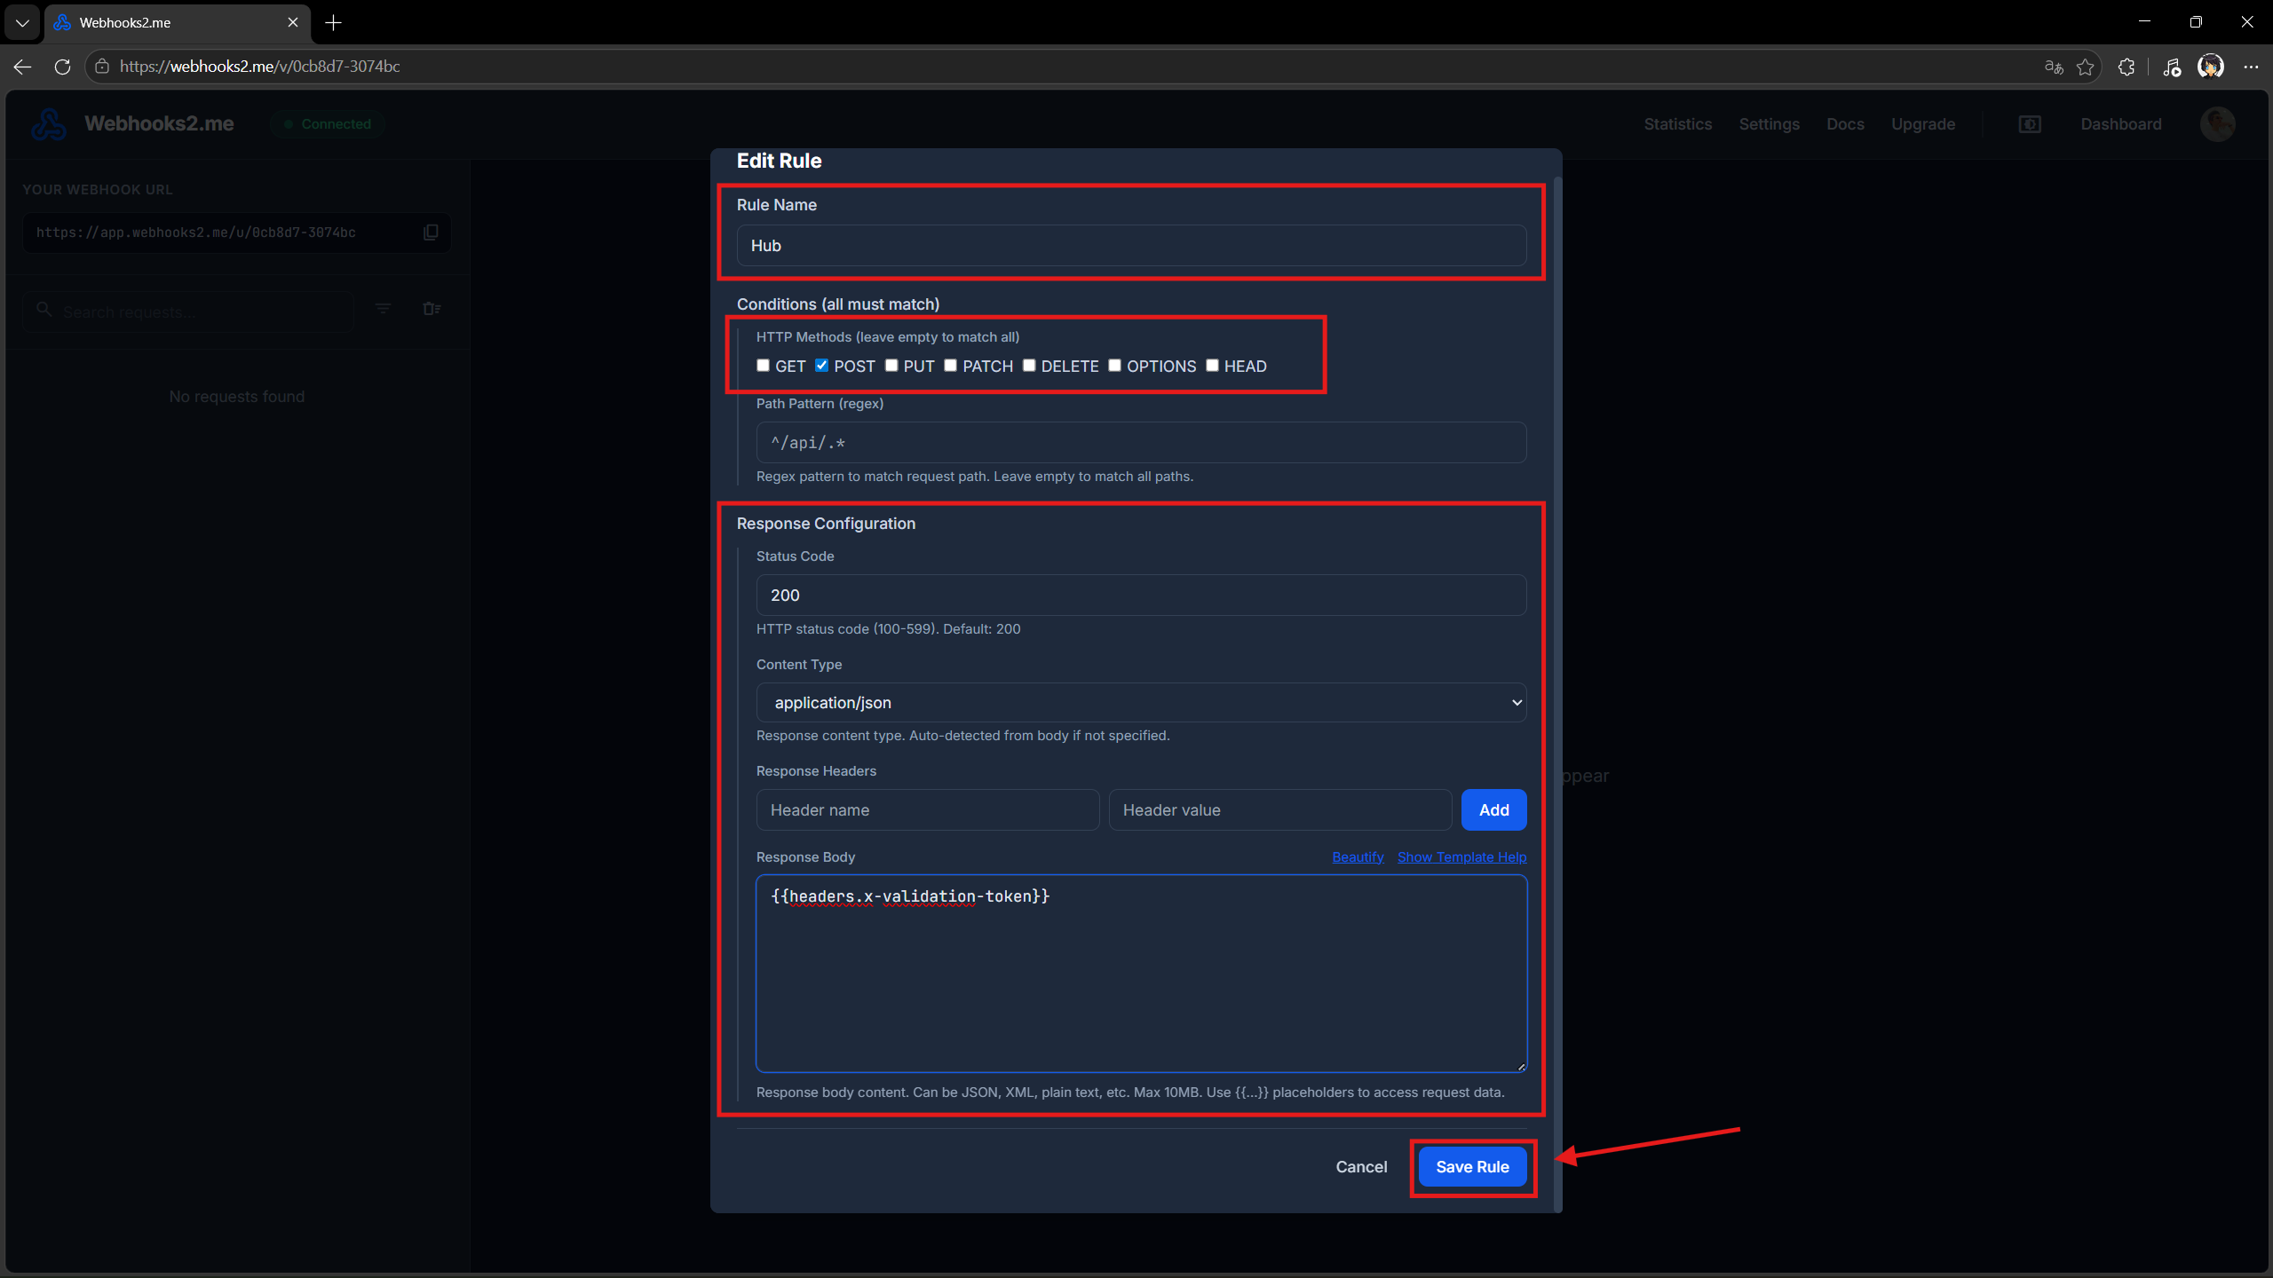View site information lock icon
The image size is (2273, 1278).
pyautogui.click(x=102, y=67)
